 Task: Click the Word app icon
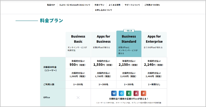coord(114,93)
